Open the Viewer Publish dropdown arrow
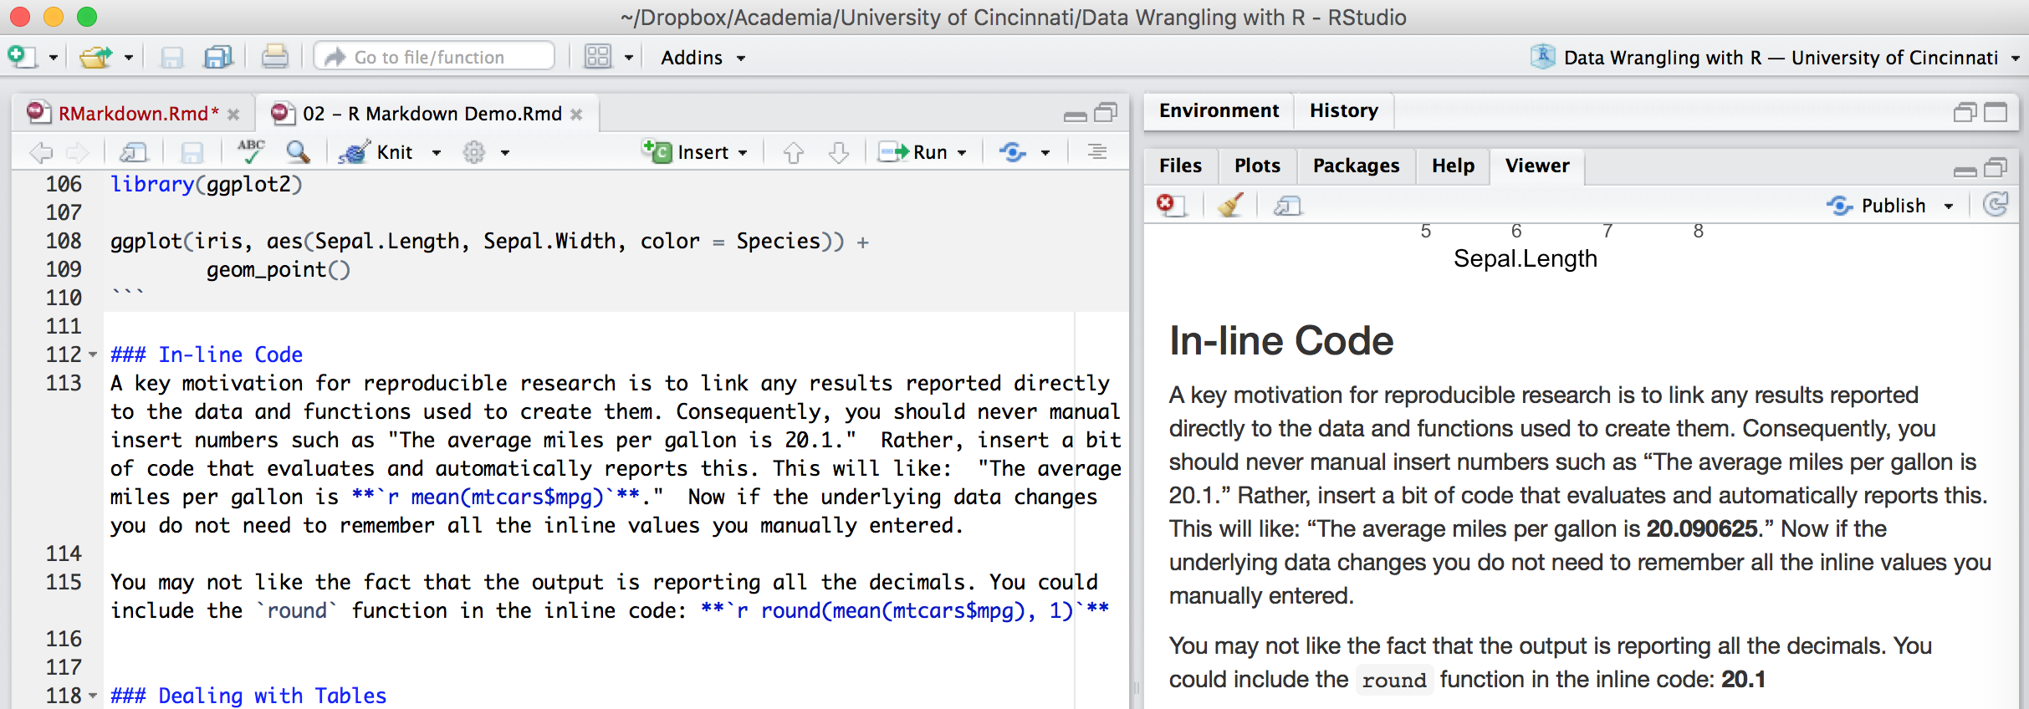 click(1949, 207)
